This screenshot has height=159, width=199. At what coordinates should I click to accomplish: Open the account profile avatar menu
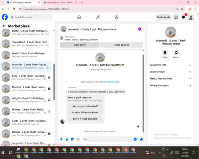191,17
